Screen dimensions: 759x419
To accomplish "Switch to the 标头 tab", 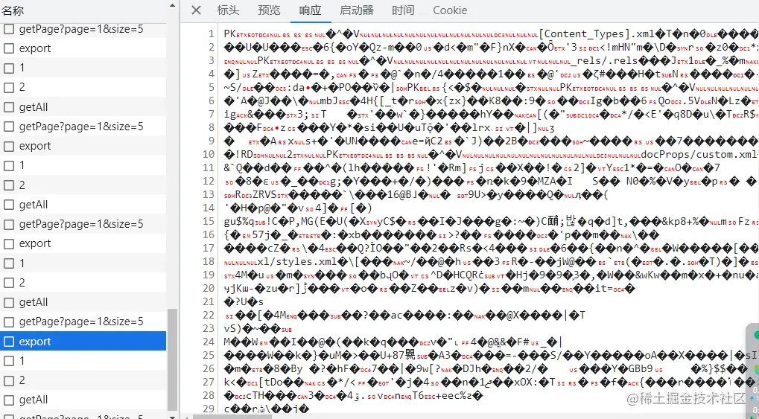I will point(228,10).
